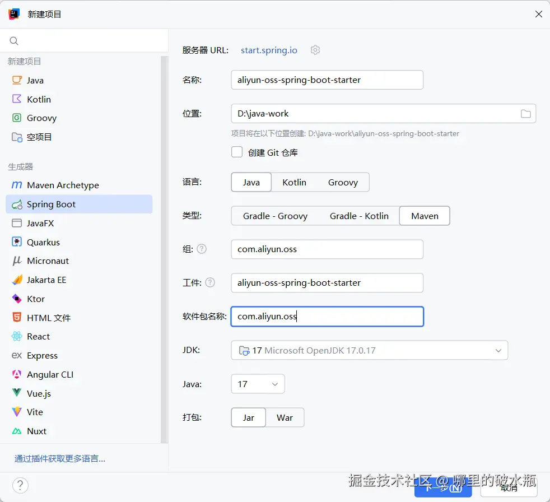
Task: Click the sidebar vertical scrollbar
Action: (x=164, y=249)
